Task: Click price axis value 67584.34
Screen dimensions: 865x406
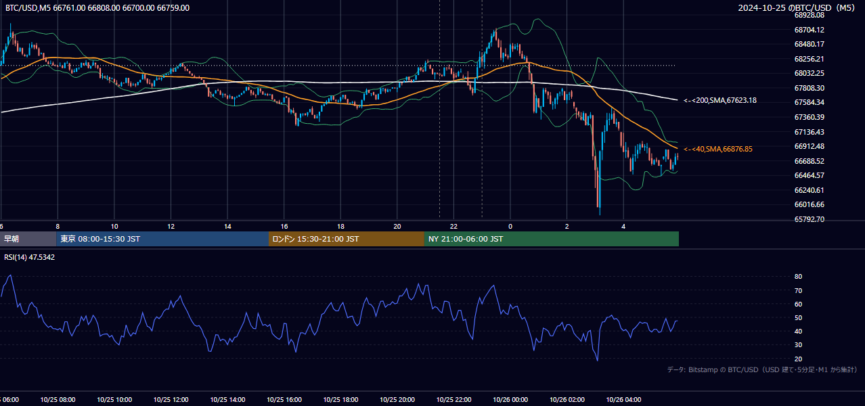Action: coord(809,102)
